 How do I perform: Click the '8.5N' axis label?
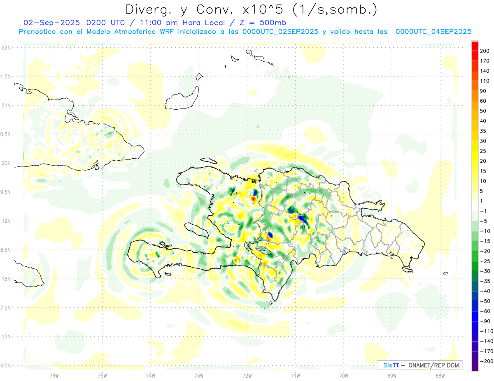(6, 250)
